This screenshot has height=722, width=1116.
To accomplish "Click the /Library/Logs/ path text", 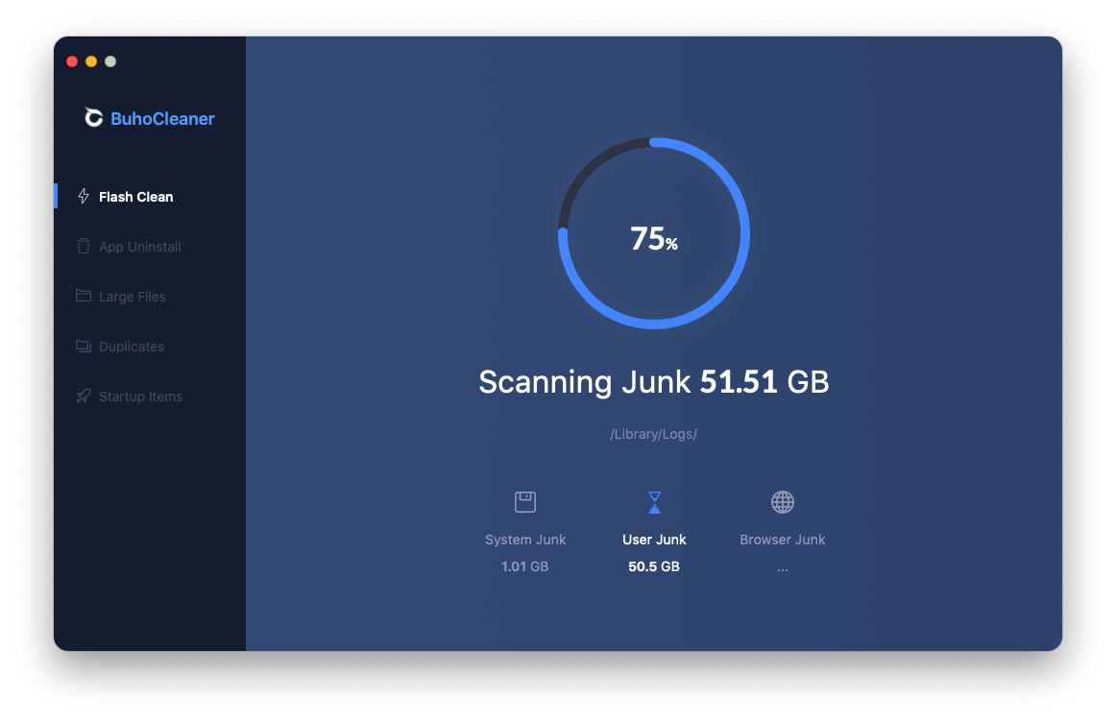I will click(x=653, y=434).
